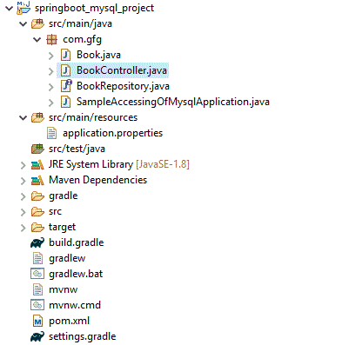
Task: Click the target folder icon
Action: click(37, 228)
